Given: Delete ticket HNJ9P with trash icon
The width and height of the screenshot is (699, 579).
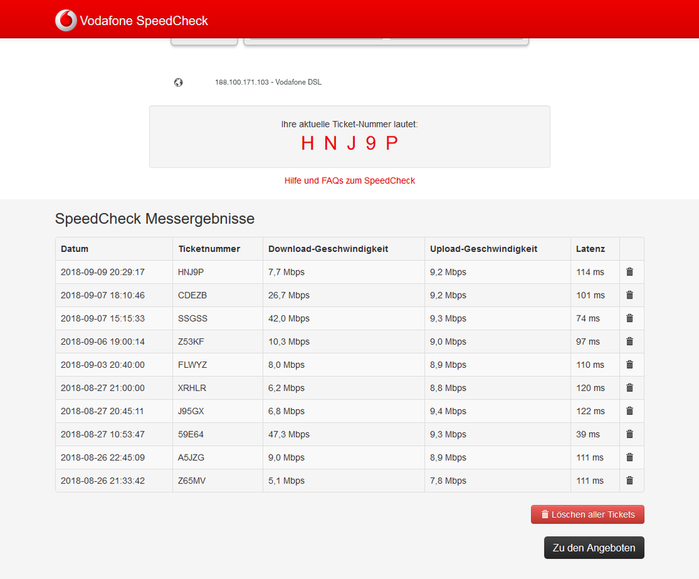Looking at the screenshot, I should [630, 272].
